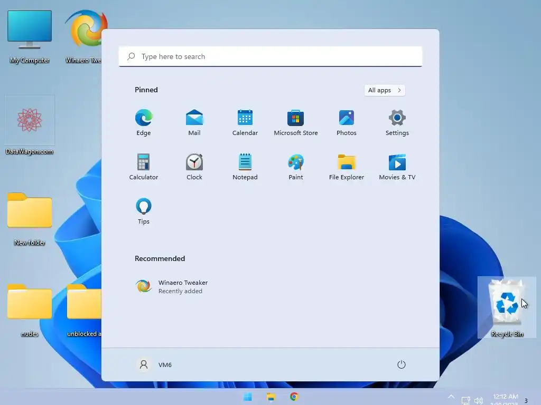Image resolution: width=541 pixels, height=405 pixels.
Task: Launch the Photos app
Action: click(347, 122)
